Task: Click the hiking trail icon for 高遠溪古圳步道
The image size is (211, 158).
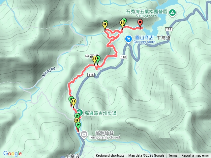Action: [80, 112]
